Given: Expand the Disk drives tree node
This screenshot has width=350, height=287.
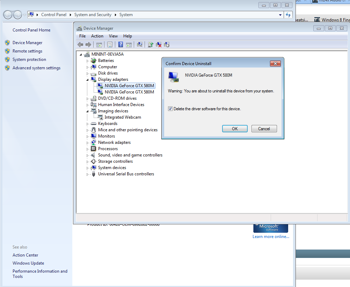Looking at the screenshot, I should (x=87, y=73).
